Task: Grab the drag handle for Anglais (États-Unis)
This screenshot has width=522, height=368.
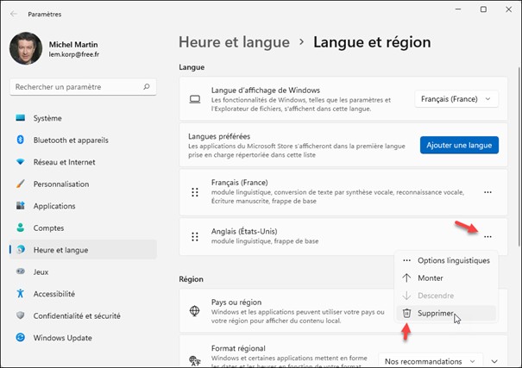Action: click(195, 237)
